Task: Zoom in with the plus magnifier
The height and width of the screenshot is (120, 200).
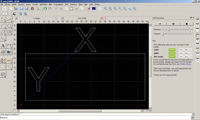Action: [x=105, y=8]
